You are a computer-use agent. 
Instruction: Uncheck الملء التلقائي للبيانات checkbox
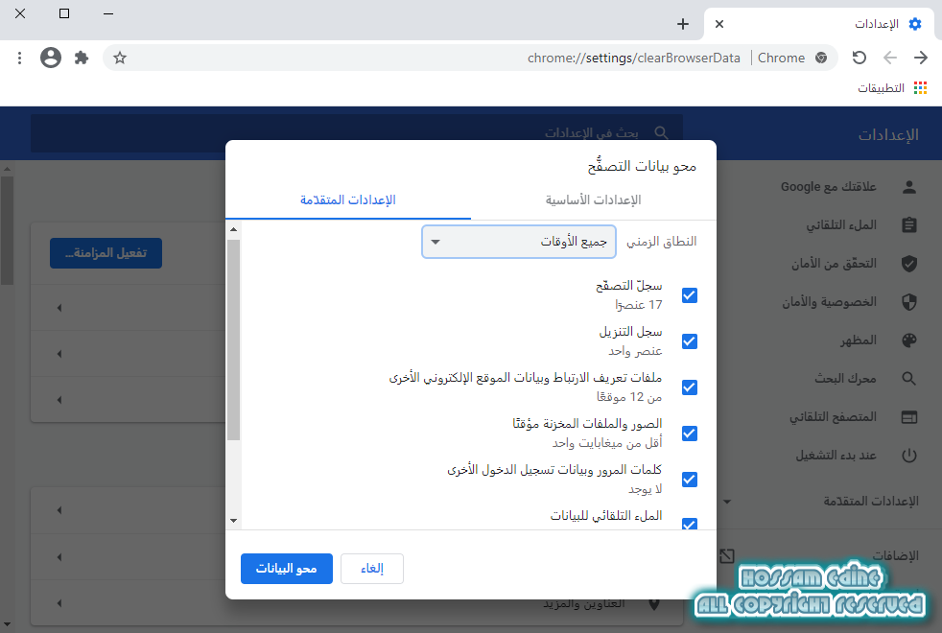tap(690, 524)
